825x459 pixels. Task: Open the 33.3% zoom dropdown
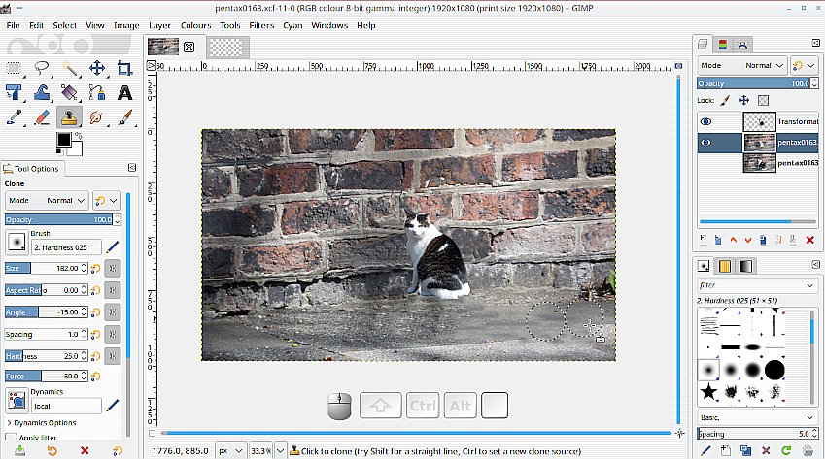click(x=279, y=451)
